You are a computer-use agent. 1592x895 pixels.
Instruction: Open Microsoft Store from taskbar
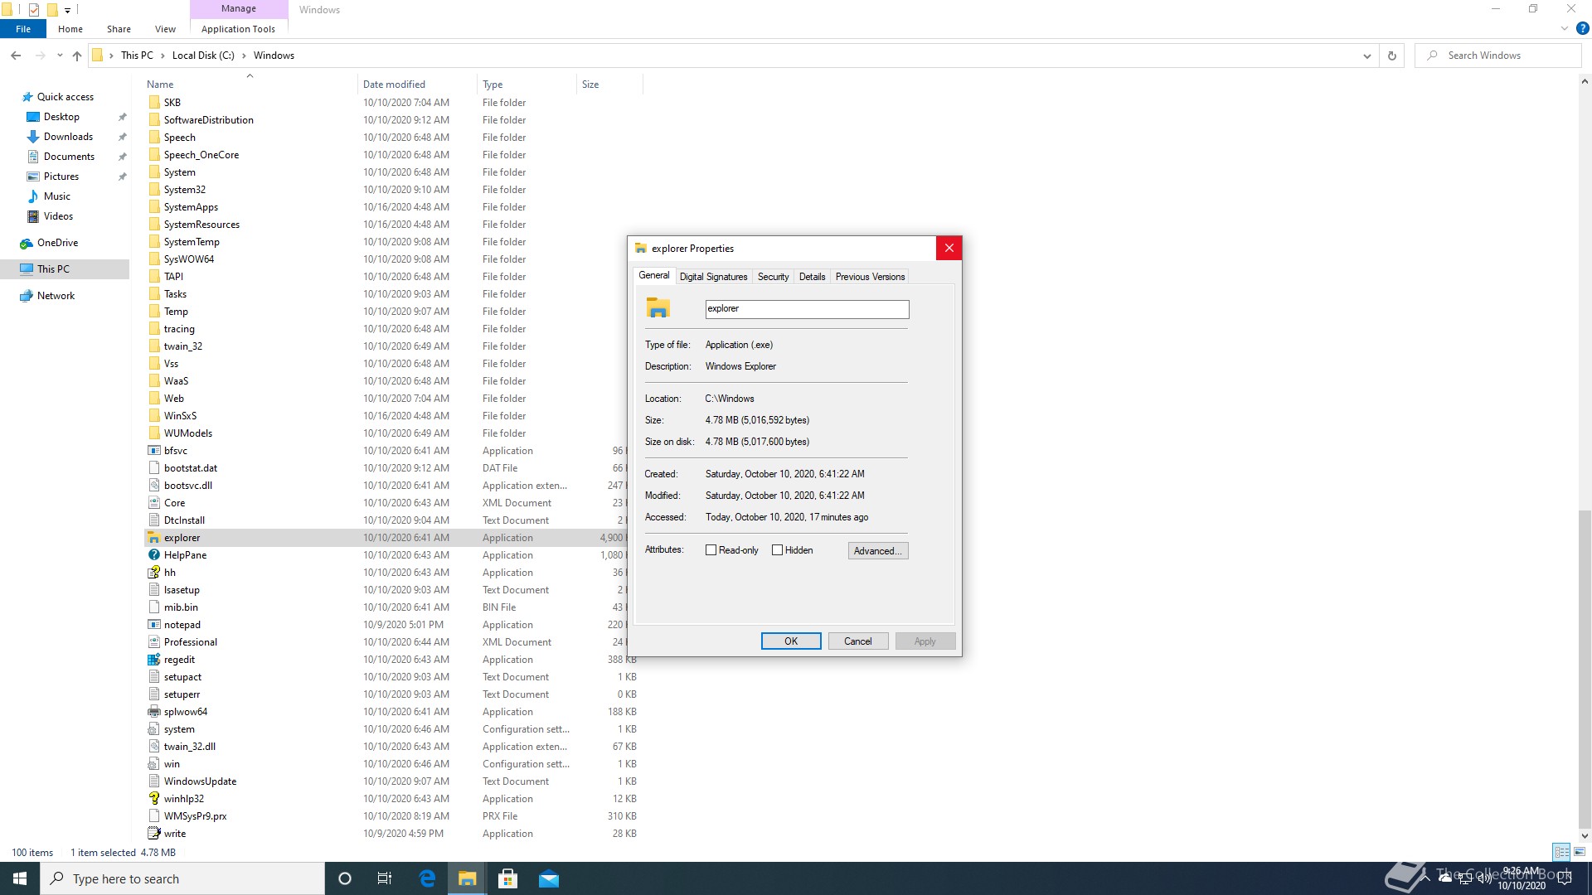[507, 878]
